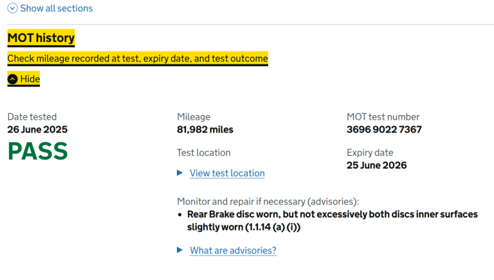
Task: Click the 26 June 2025 test date
Action: coord(37,129)
